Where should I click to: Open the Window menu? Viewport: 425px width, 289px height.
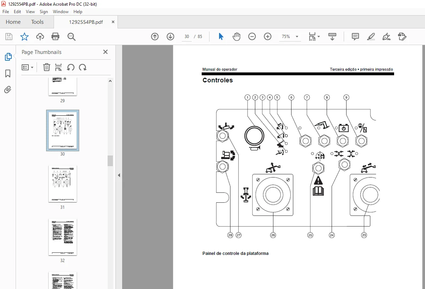(61, 12)
